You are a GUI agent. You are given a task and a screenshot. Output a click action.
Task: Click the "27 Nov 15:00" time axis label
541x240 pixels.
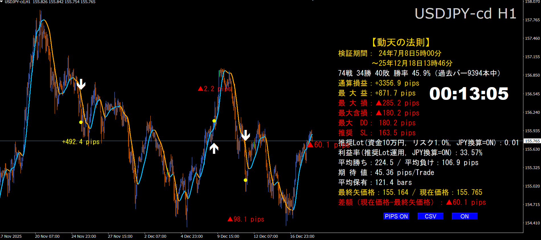120,236
